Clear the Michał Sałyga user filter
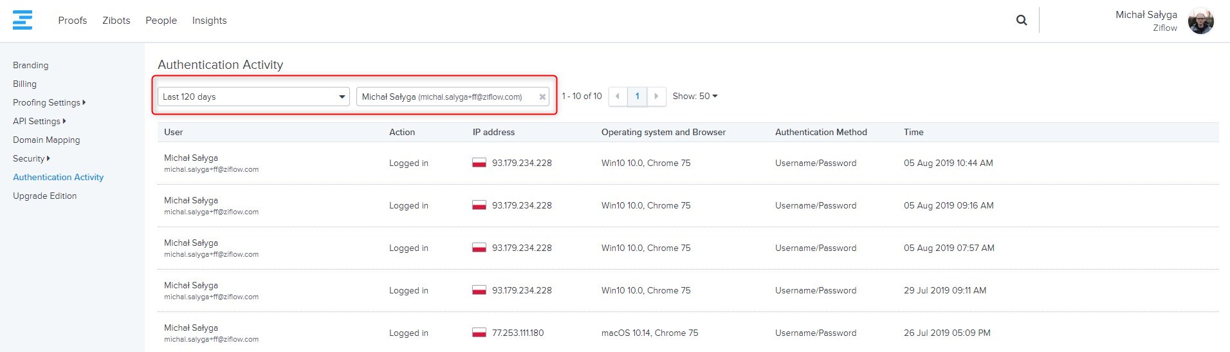This screenshot has width=1230, height=352. coord(542,97)
